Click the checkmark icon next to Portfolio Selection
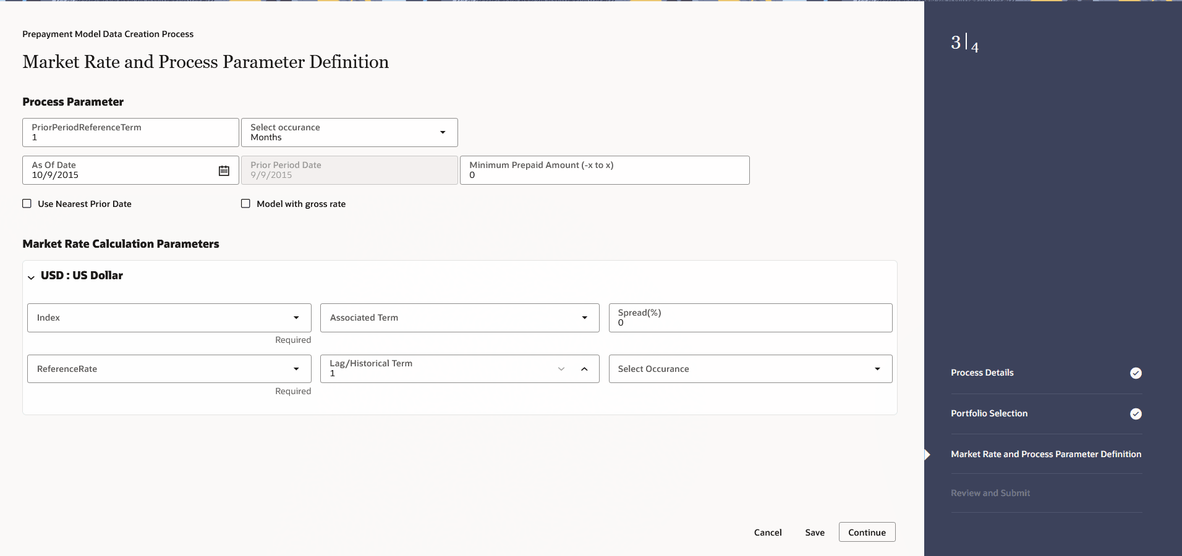Screen dimensions: 1182x556 (x=1136, y=414)
